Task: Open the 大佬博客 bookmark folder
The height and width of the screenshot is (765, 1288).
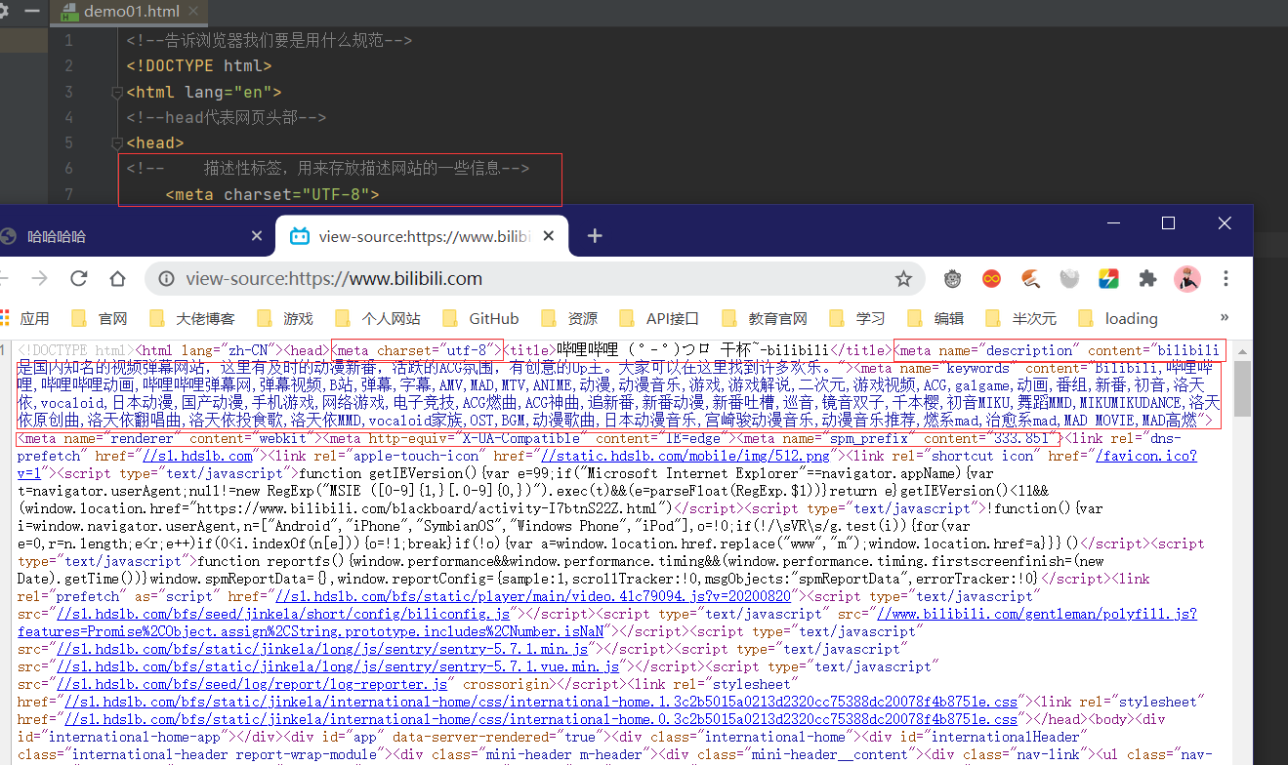Action: pos(191,318)
